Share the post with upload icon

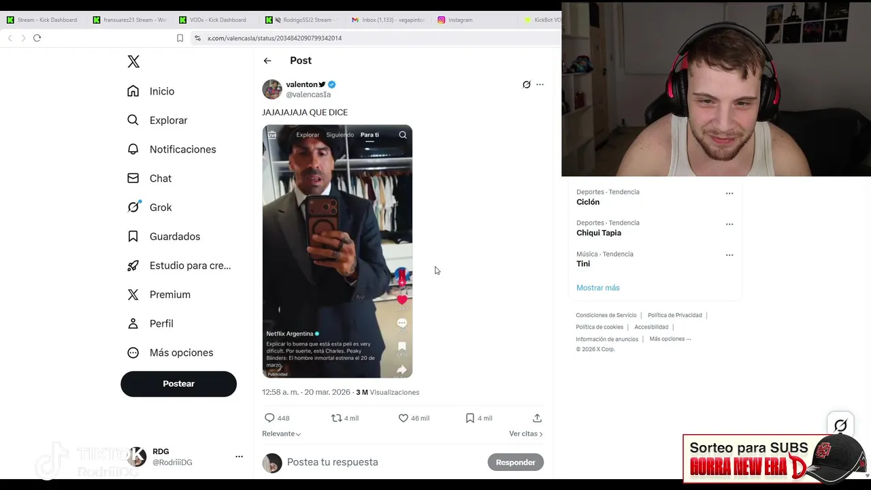[537, 418]
